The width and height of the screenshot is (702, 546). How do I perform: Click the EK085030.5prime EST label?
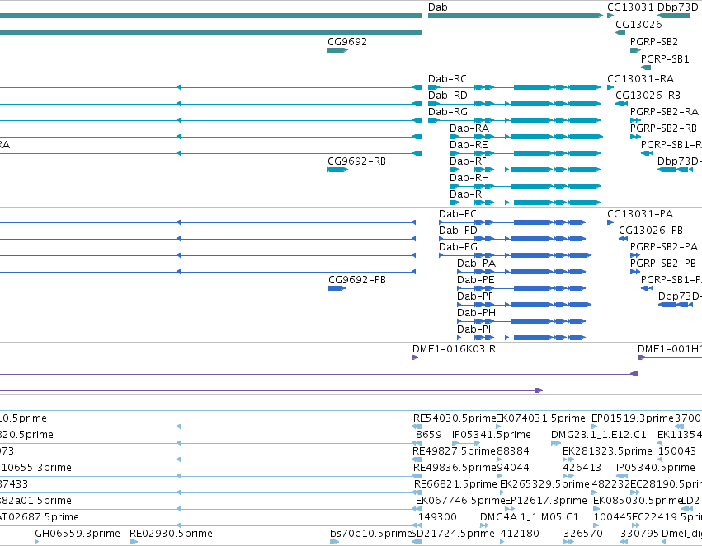[x=638, y=501]
